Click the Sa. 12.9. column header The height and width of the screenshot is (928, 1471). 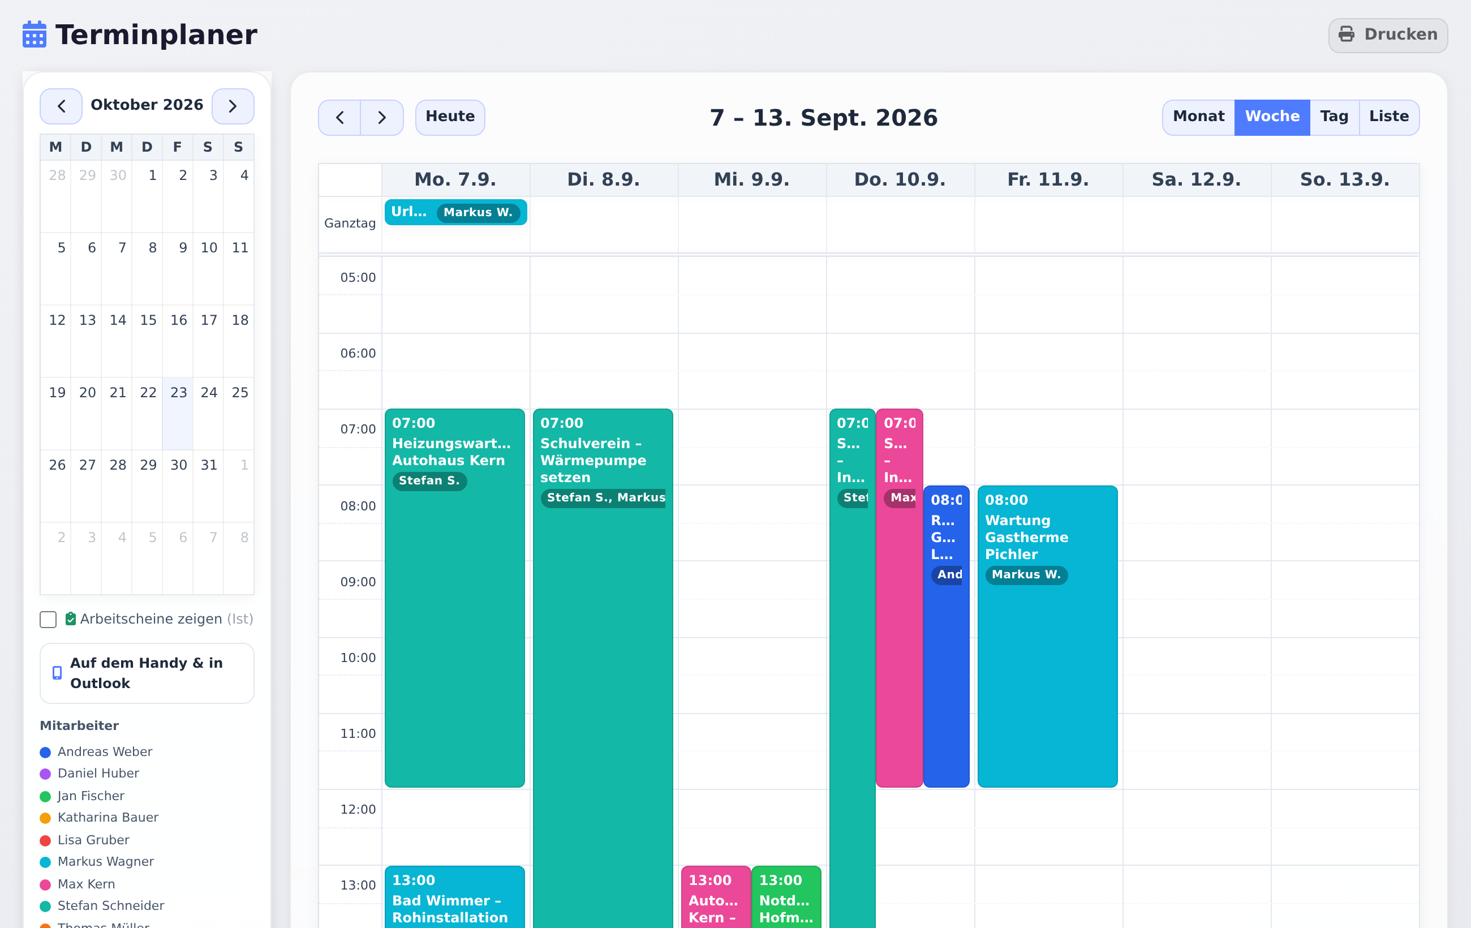click(x=1196, y=179)
